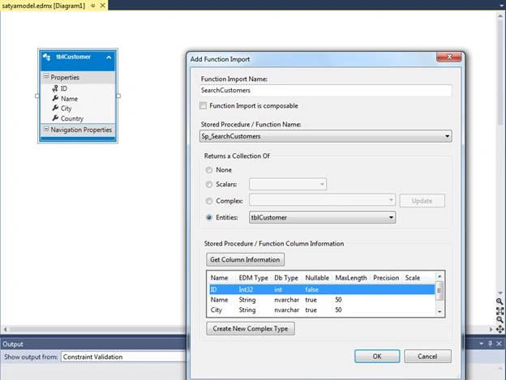
Task: Click the Nullable column header
Action: [x=317, y=278]
